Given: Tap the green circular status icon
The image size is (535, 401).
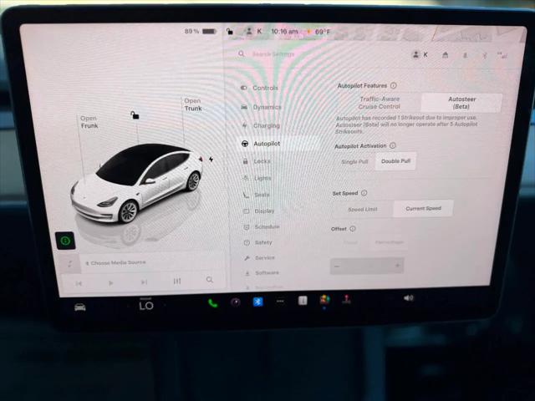Looking at the screenshot, I should click(x=65, y=241).
